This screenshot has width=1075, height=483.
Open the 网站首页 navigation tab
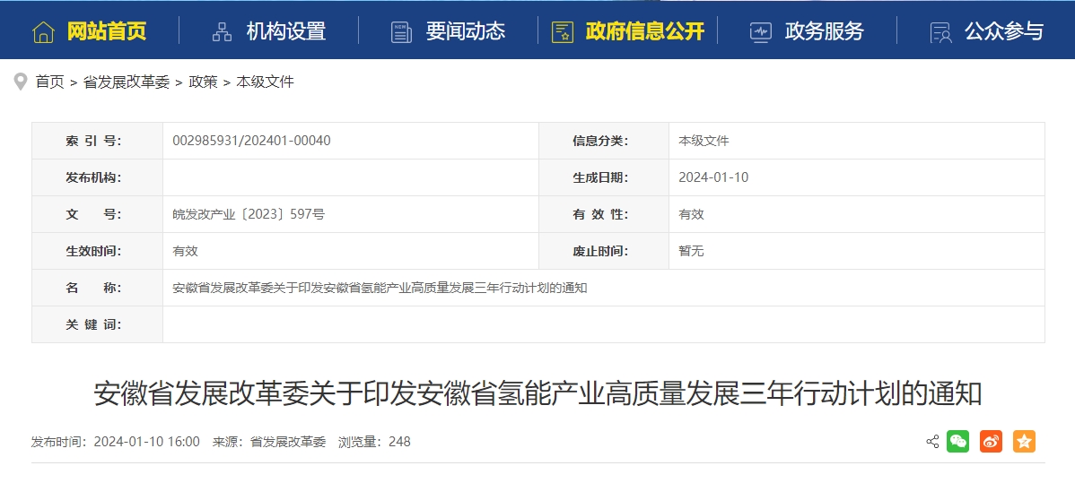(x=106, y=32)
